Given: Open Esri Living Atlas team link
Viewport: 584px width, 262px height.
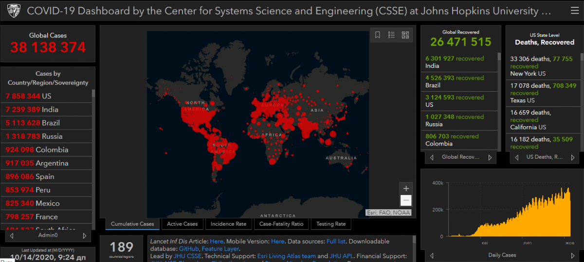Looking at the screenshot, I should pyautogui.click(x=287, y=256).
